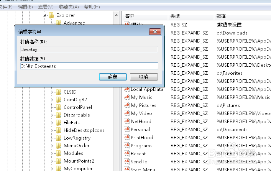The height and width of the screenshot is (171, 271).
Task: Click the tree pane scroll up arrow
Action: [116, 15]
